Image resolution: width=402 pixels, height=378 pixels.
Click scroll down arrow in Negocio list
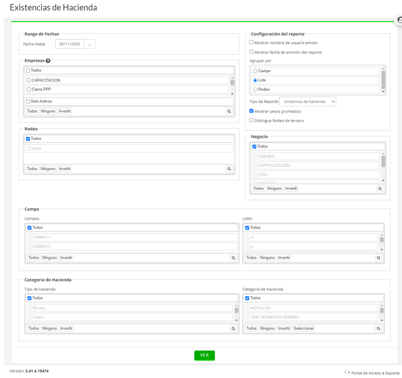pyautogui.click(x=384, y=180)
